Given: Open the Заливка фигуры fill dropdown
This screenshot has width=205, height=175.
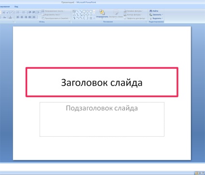Looking at the screenshot, I should (x=133, y=11).
